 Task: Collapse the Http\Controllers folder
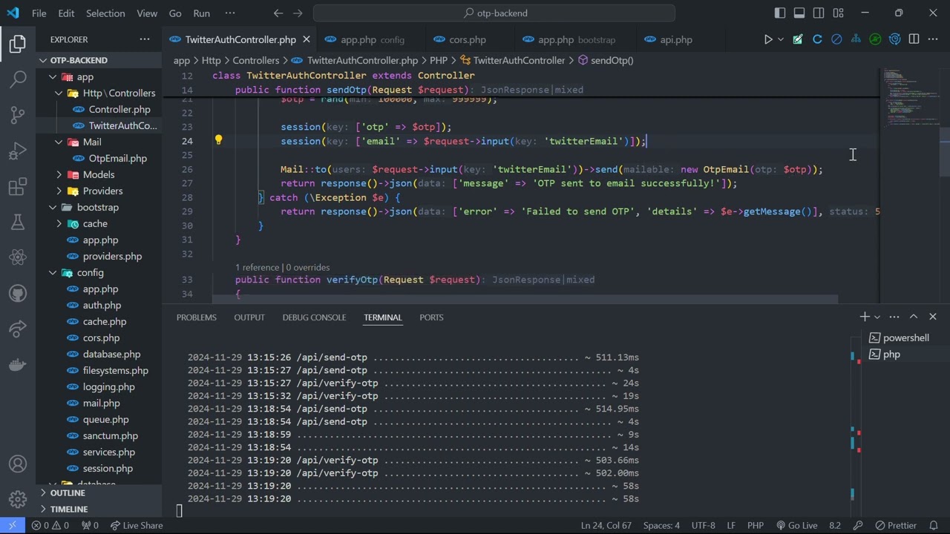[x=59, y=93]
